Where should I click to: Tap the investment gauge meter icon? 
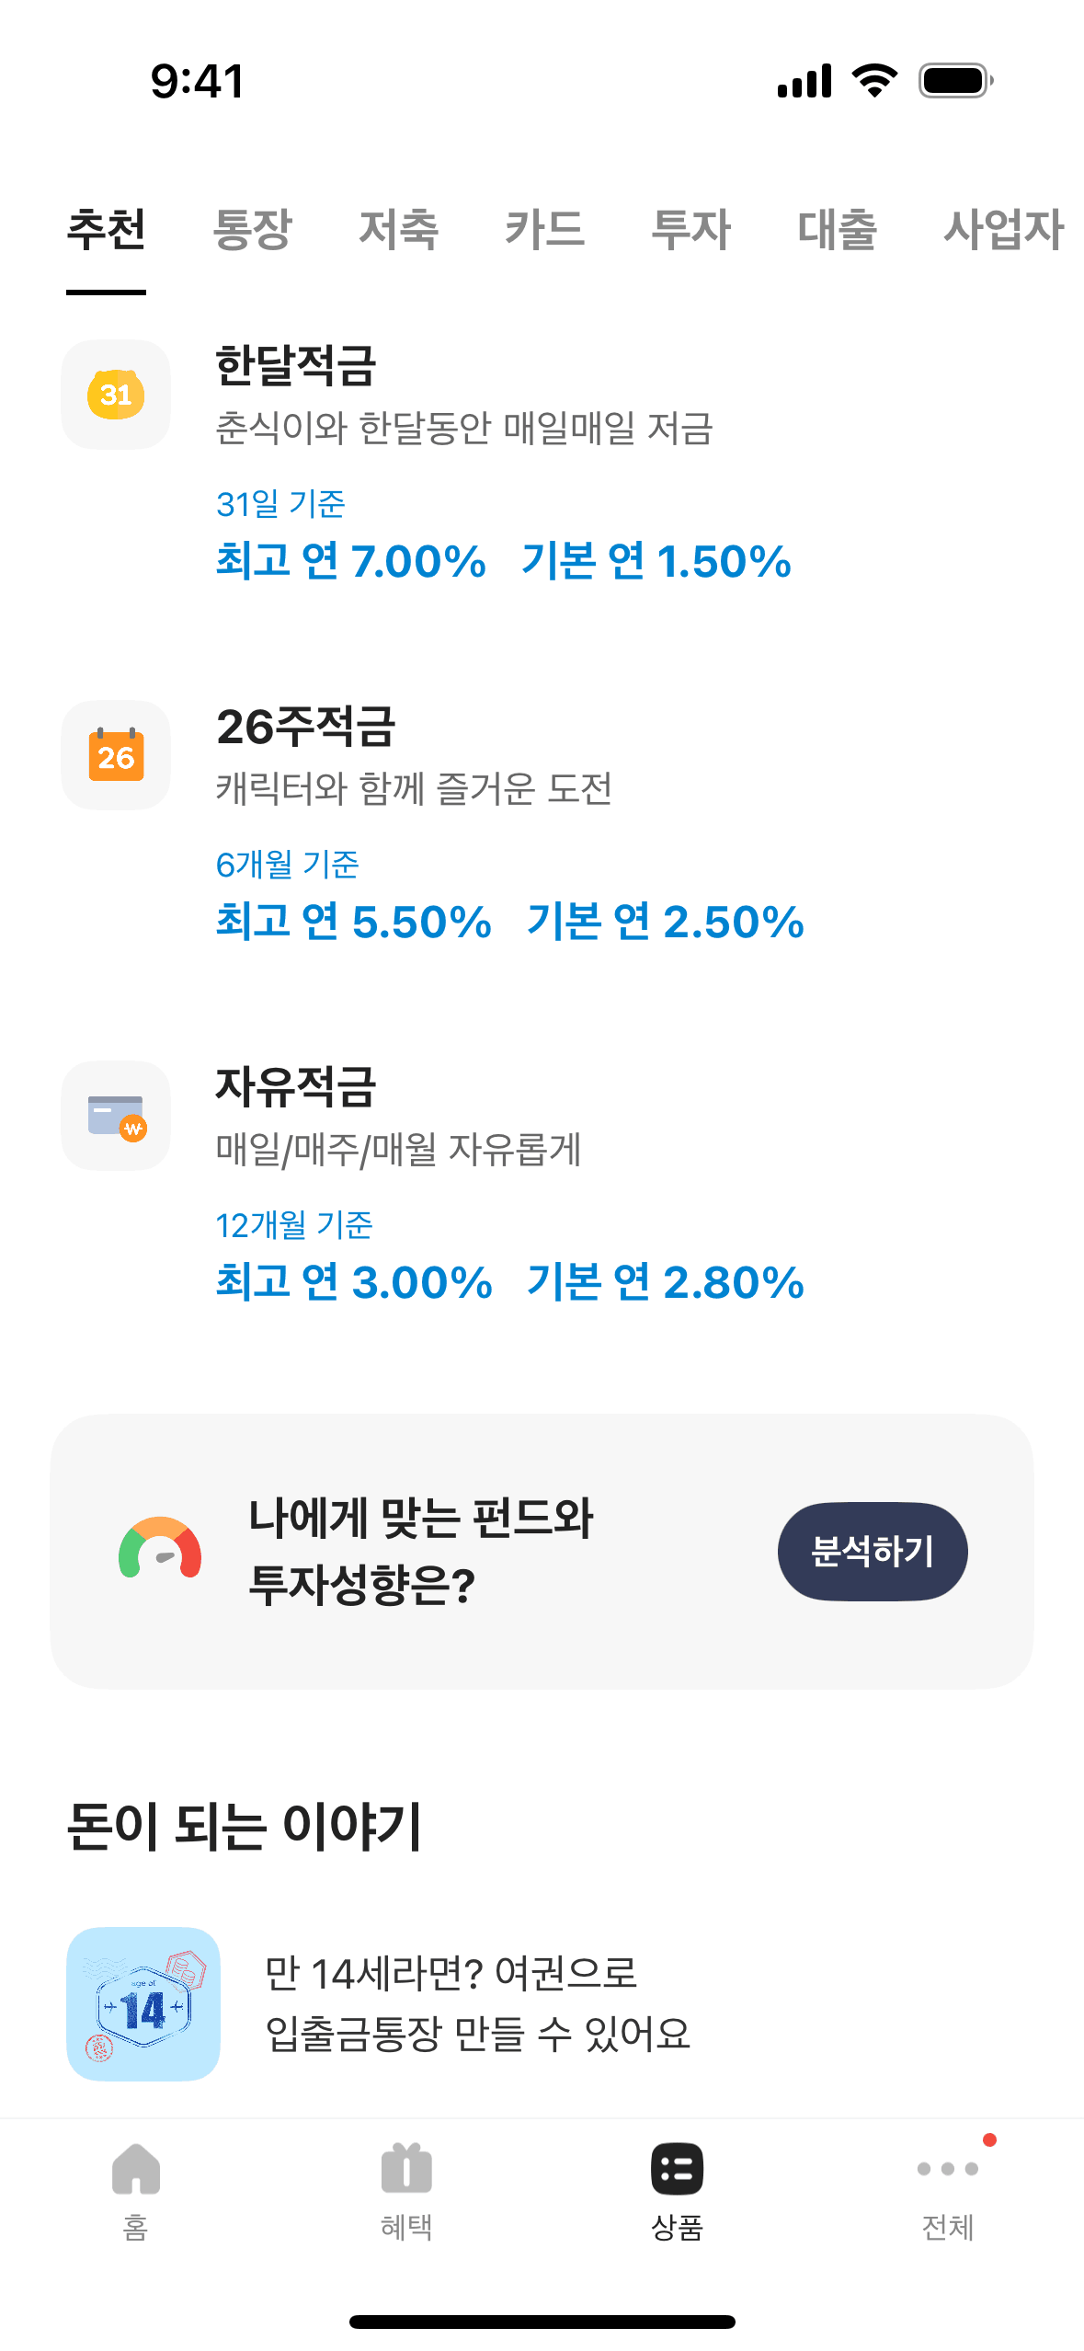(160, 1549)
